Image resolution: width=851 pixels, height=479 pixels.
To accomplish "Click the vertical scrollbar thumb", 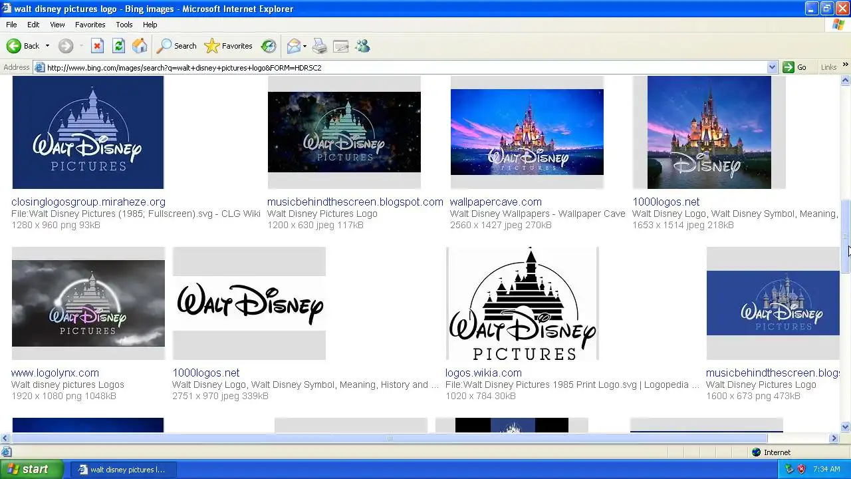I will [x=846, y=236].
